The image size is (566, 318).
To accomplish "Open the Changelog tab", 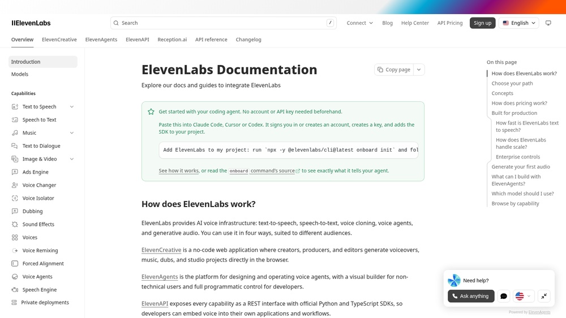I will click(248, 40).
